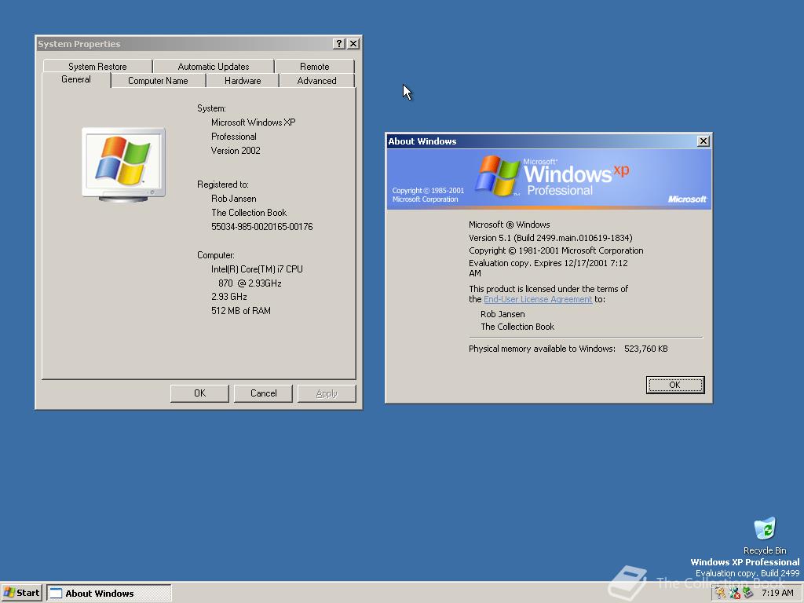
Task: Switch to the Hardware tab
Action: 243,81
